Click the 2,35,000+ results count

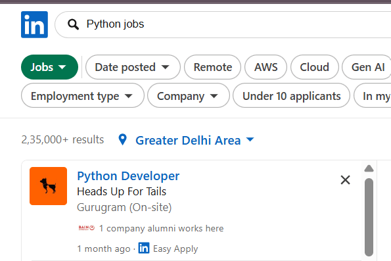(62, 140)
